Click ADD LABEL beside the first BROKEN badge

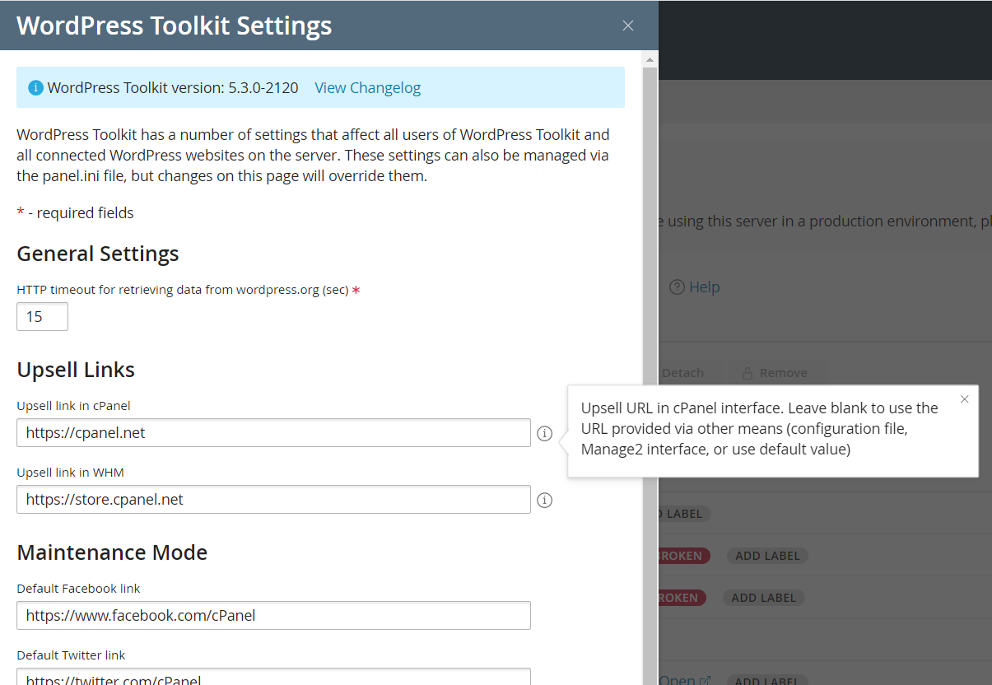coord(766,555)
